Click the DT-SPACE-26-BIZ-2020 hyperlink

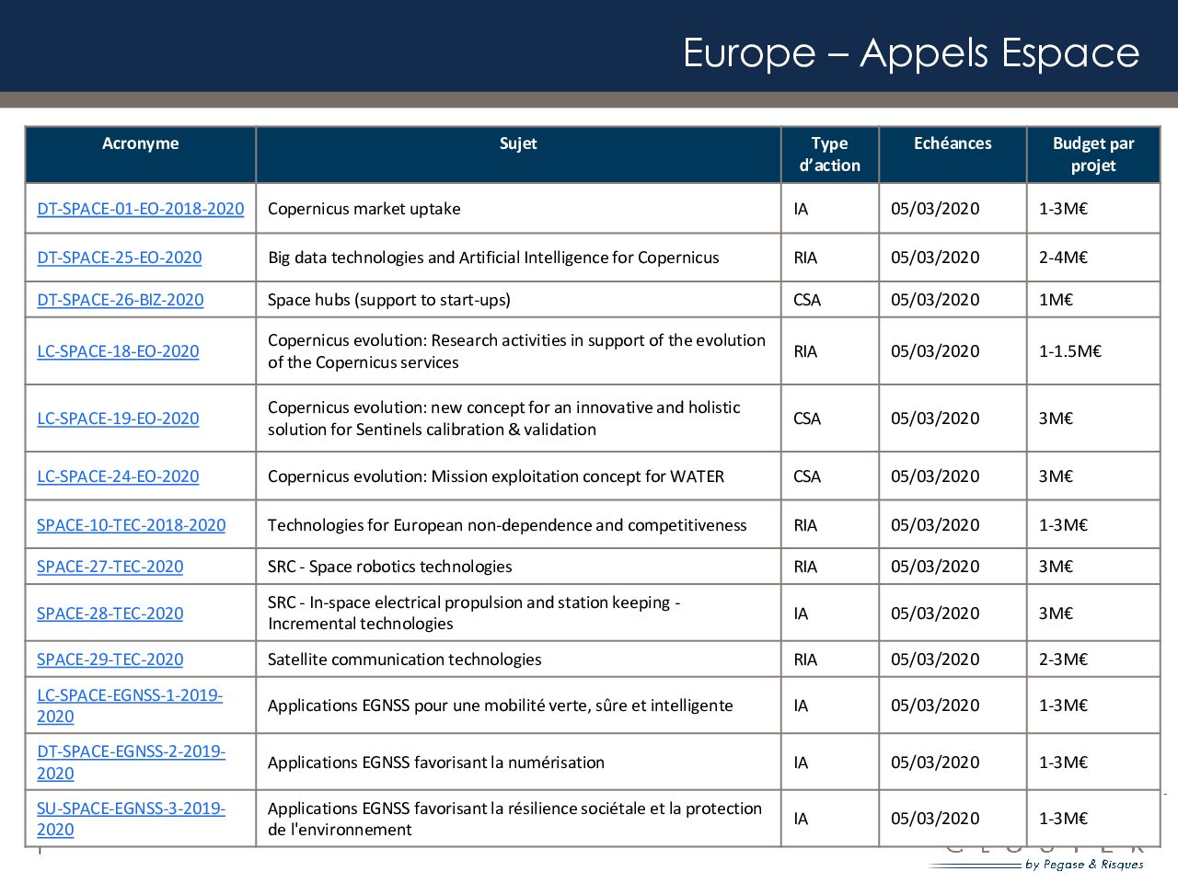(120, 300)
